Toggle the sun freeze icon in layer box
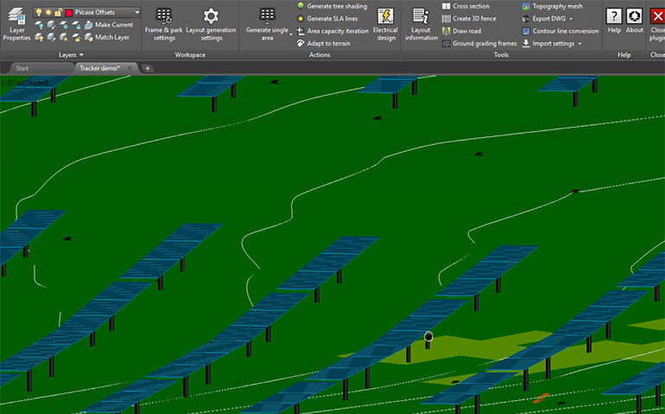 tap(48, 12)
